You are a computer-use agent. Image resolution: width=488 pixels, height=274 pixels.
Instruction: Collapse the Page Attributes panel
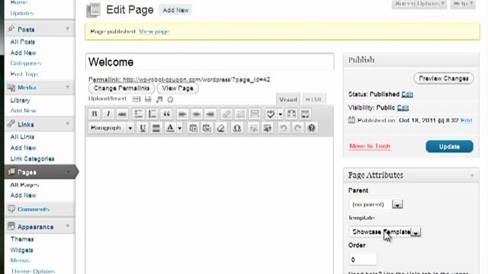(x=472, y=175)
